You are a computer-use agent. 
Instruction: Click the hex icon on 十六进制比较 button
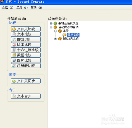(x=14, y=50)
